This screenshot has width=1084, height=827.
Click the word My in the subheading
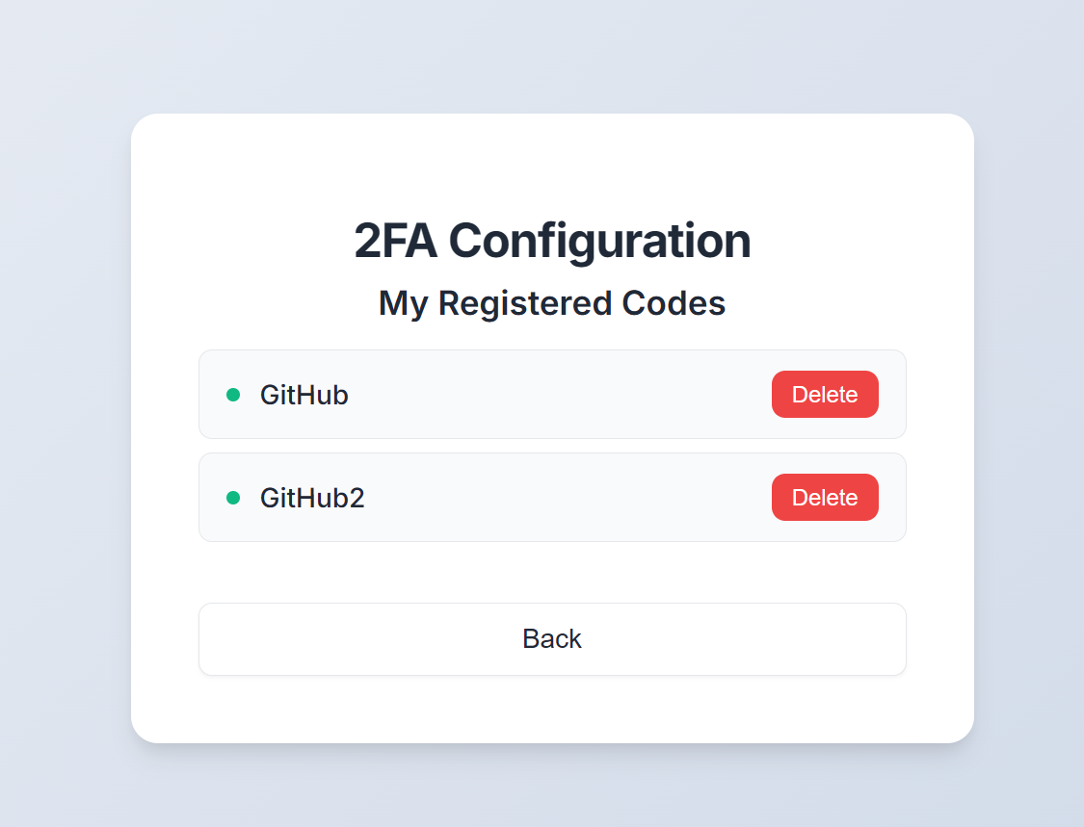point(403,303)
